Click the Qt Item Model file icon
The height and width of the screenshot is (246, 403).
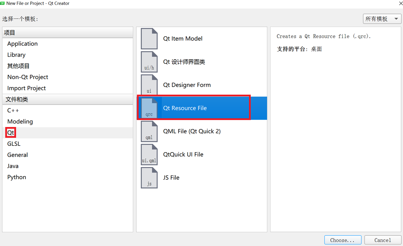point(149,39)
